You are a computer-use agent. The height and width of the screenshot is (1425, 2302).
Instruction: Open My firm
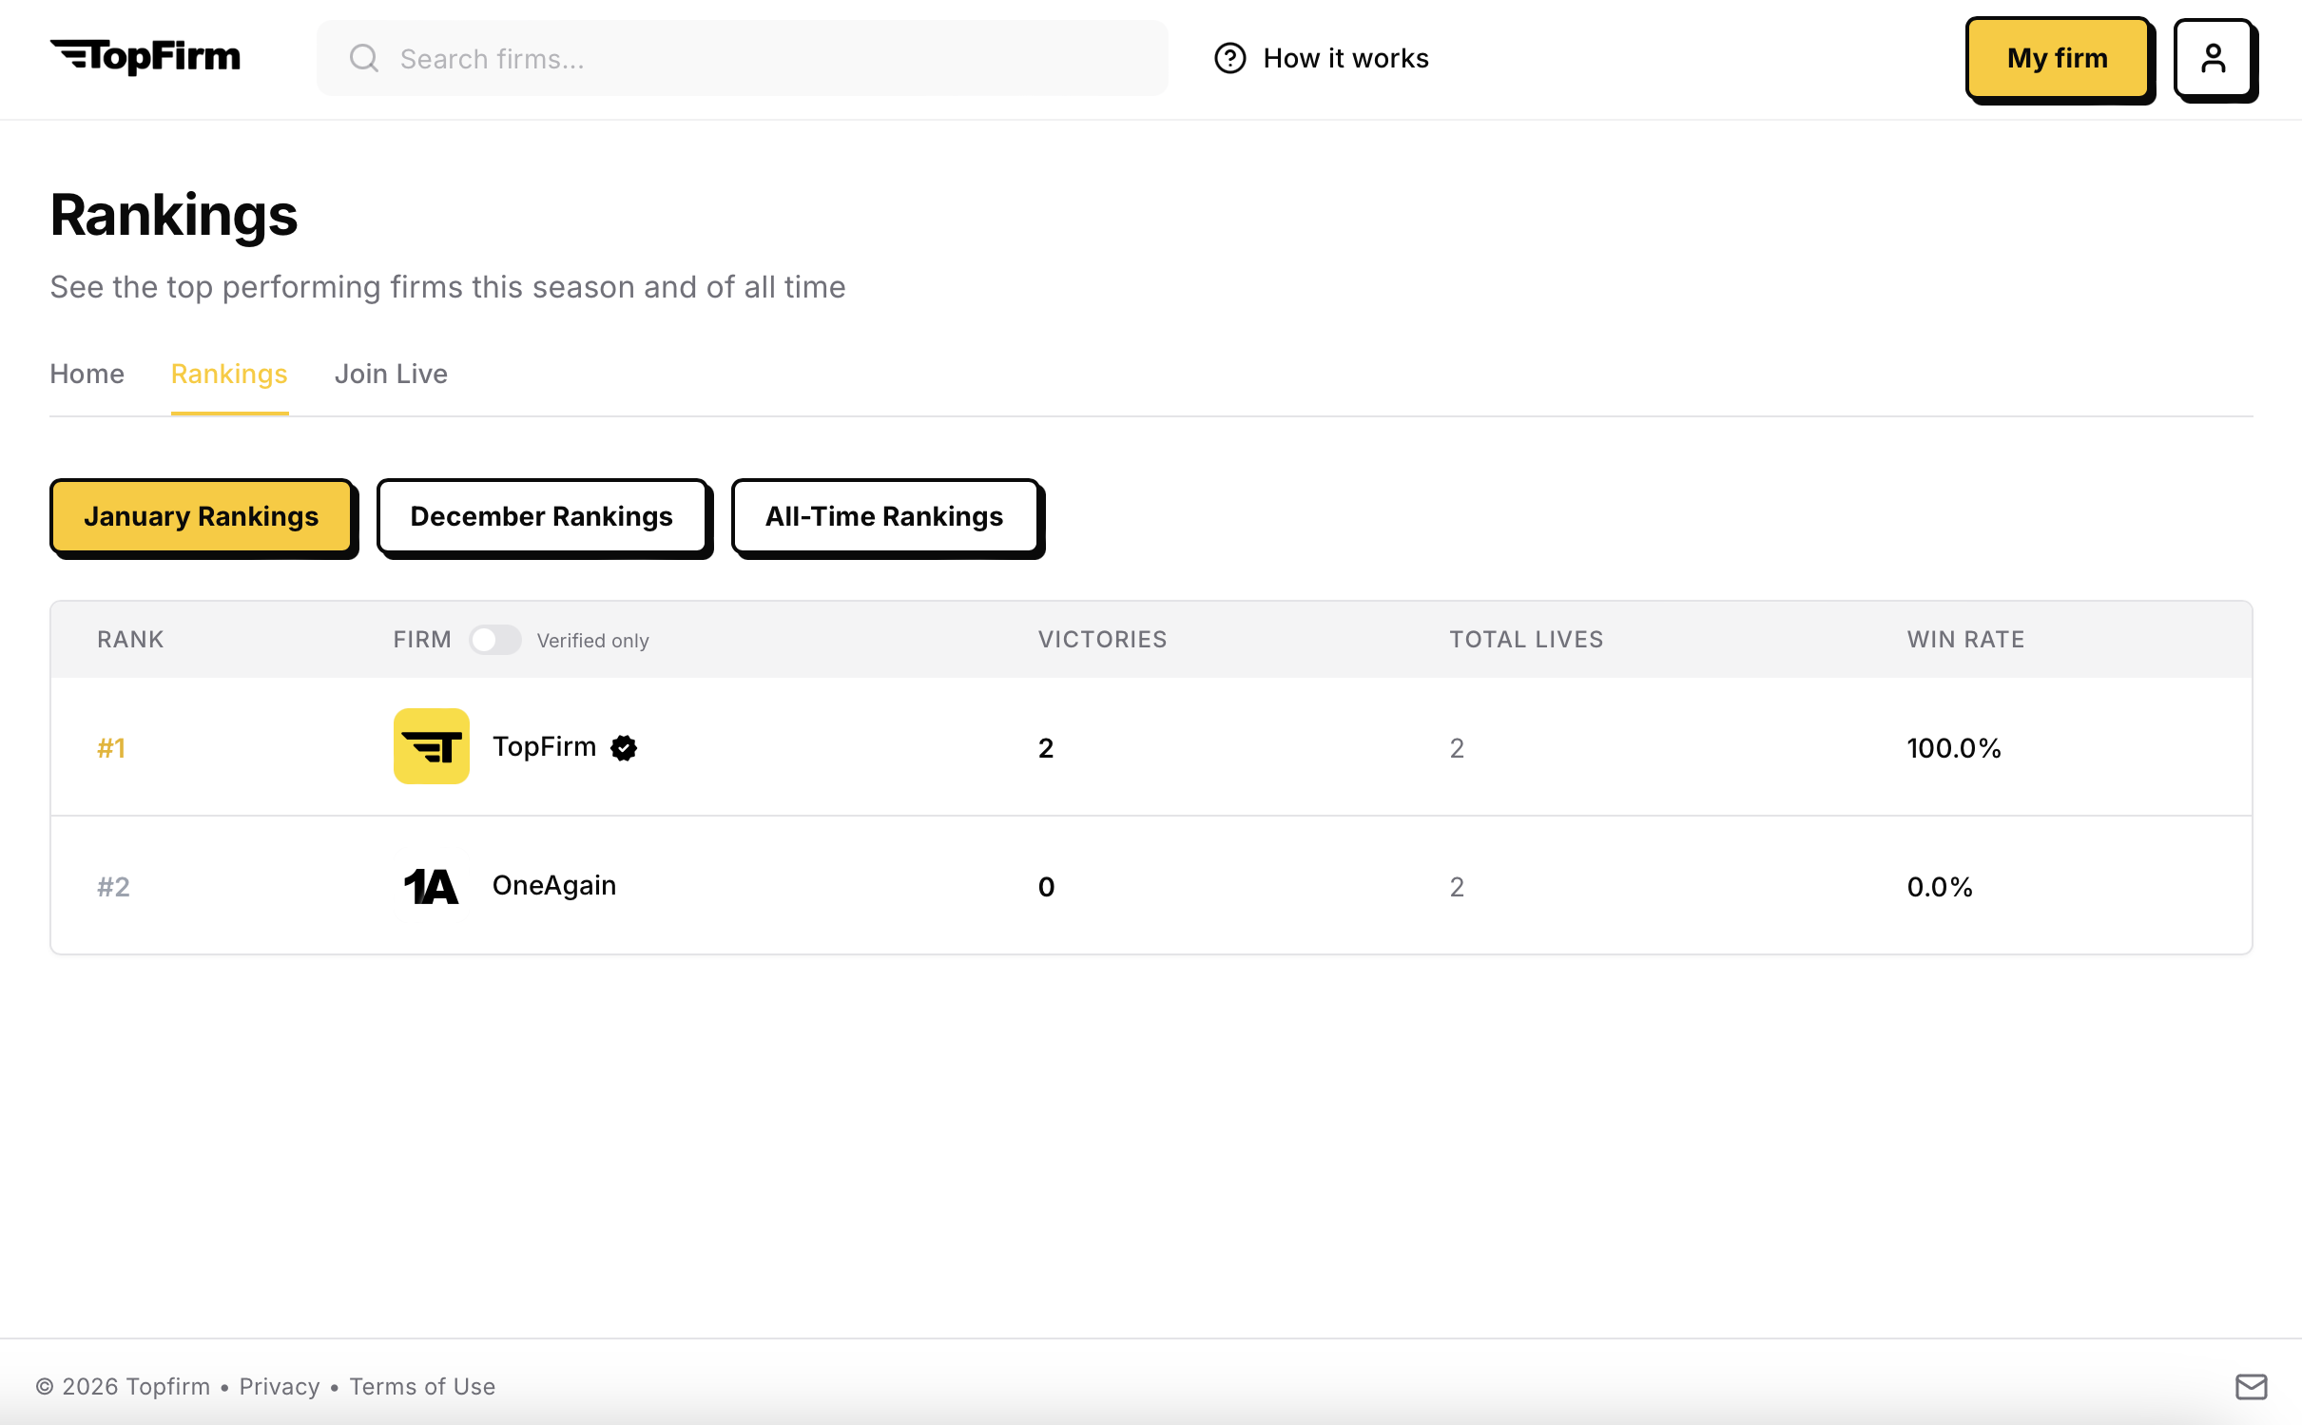coord(2058,58)
